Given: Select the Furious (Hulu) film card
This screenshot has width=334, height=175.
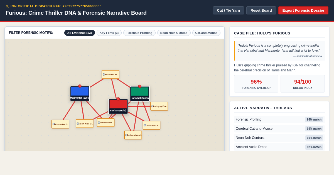Looking at the screenshot, I should [118, 107].
